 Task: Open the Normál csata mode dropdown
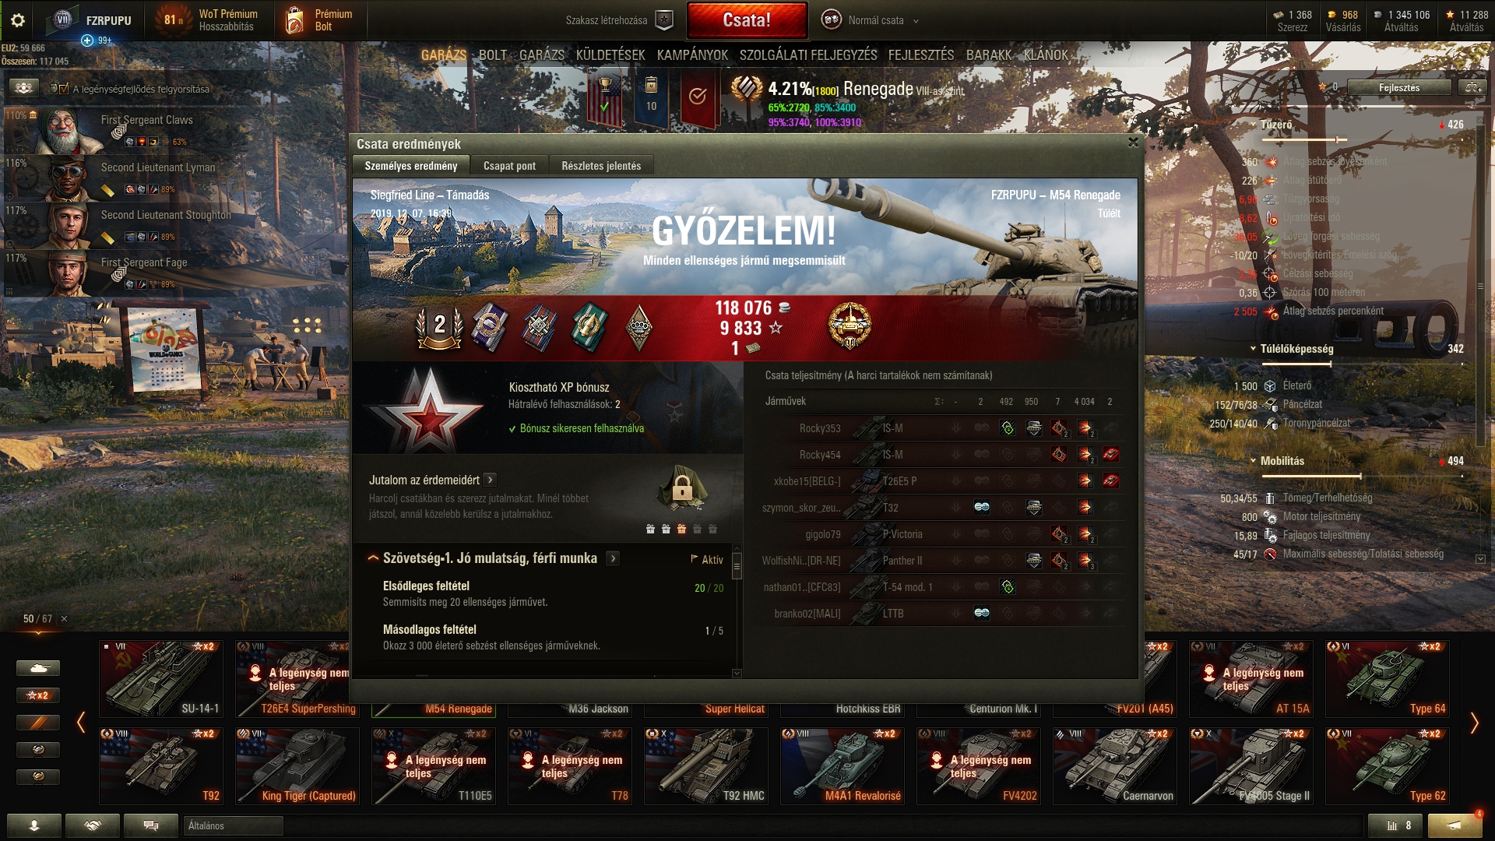(x=871, y=20)
